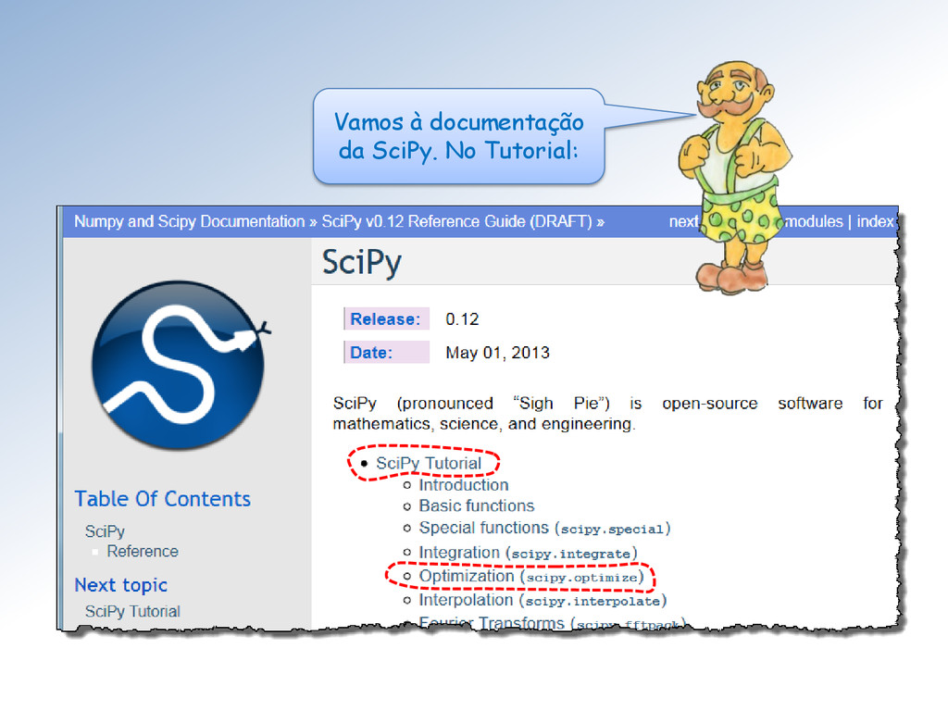Select Reference entry in sidebar contents

pos(143,552)
